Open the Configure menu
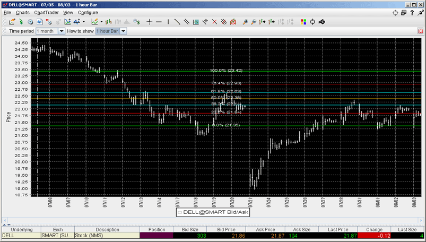The width and height of the screenshot is (426, 242). [x=88, y=13]
